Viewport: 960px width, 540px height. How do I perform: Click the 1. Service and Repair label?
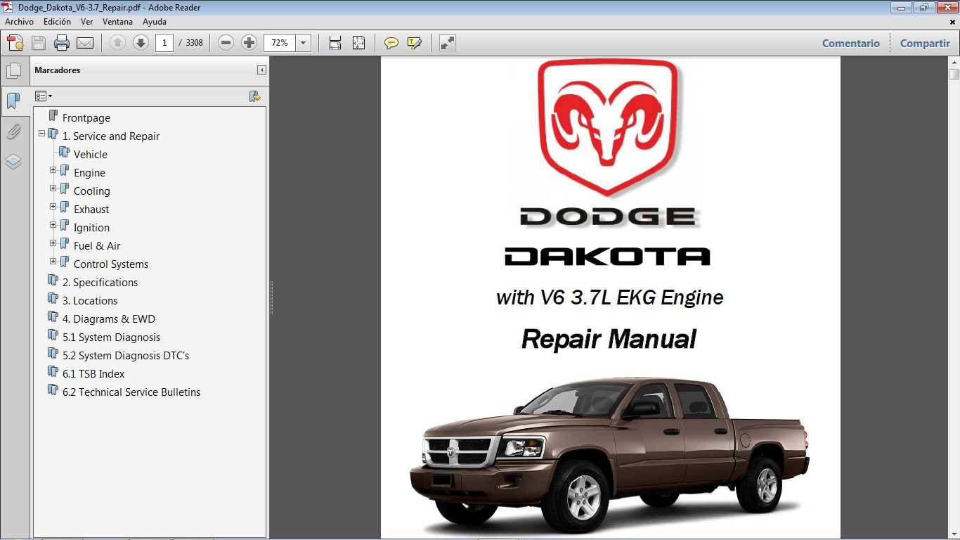[111, 136]
